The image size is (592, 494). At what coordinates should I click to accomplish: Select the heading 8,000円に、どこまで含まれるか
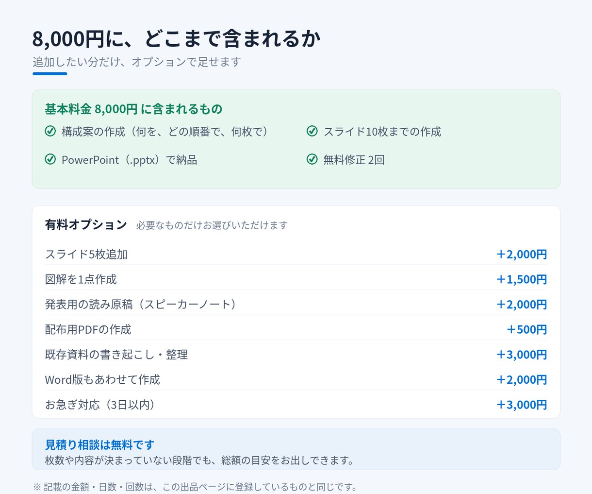[x=177, y=39]
